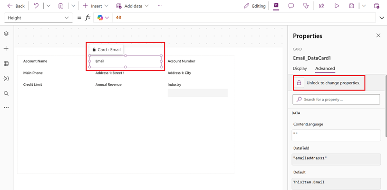Open the App checker stethoscope icon
387x190 pixels.
point(306,6)
